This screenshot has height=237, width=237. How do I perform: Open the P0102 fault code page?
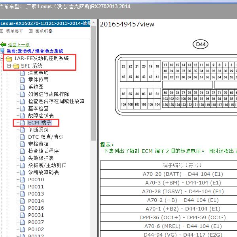point(36,229)
